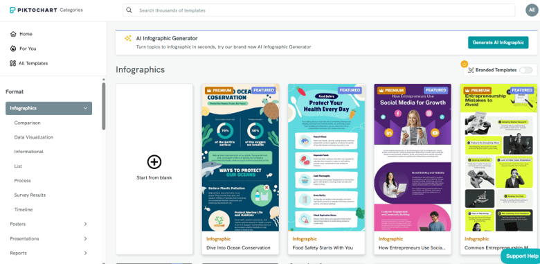The width and height of the screenshot is (540, 264).
Task: Click the Format section label
Action: (15, 91)
